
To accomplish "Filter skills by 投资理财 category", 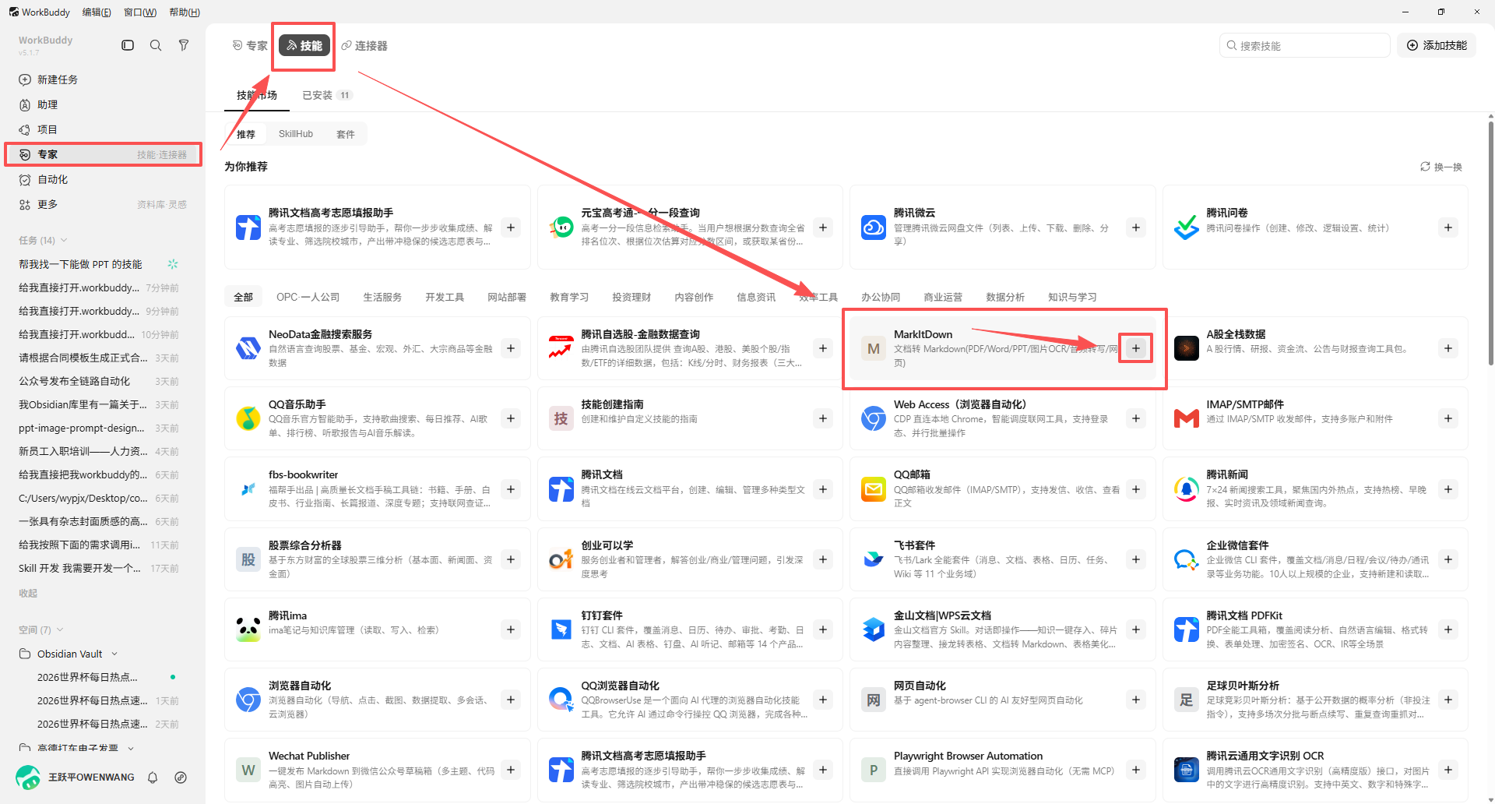I will pos(631,297).
